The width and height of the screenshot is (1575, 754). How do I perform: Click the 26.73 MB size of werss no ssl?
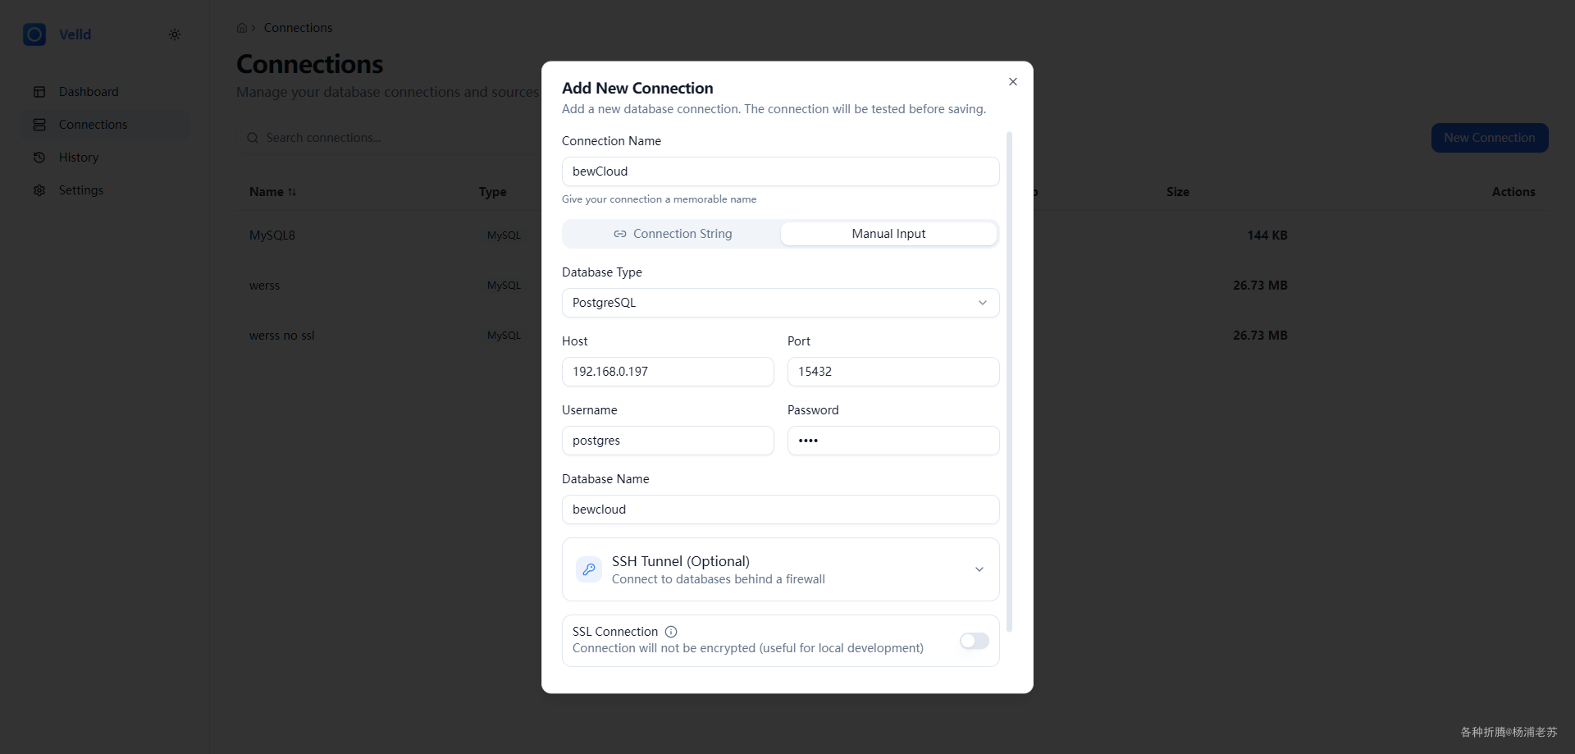coord(1260,336)
